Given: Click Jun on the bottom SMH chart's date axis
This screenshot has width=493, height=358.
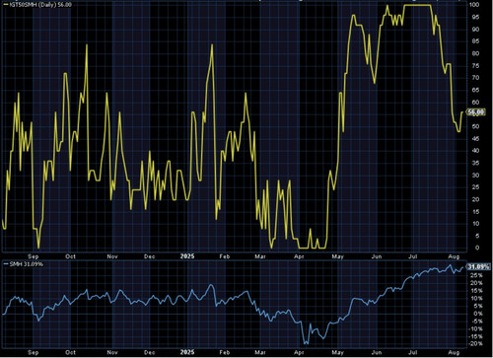Looking at the screenshot, I should (x=377, y=352).
